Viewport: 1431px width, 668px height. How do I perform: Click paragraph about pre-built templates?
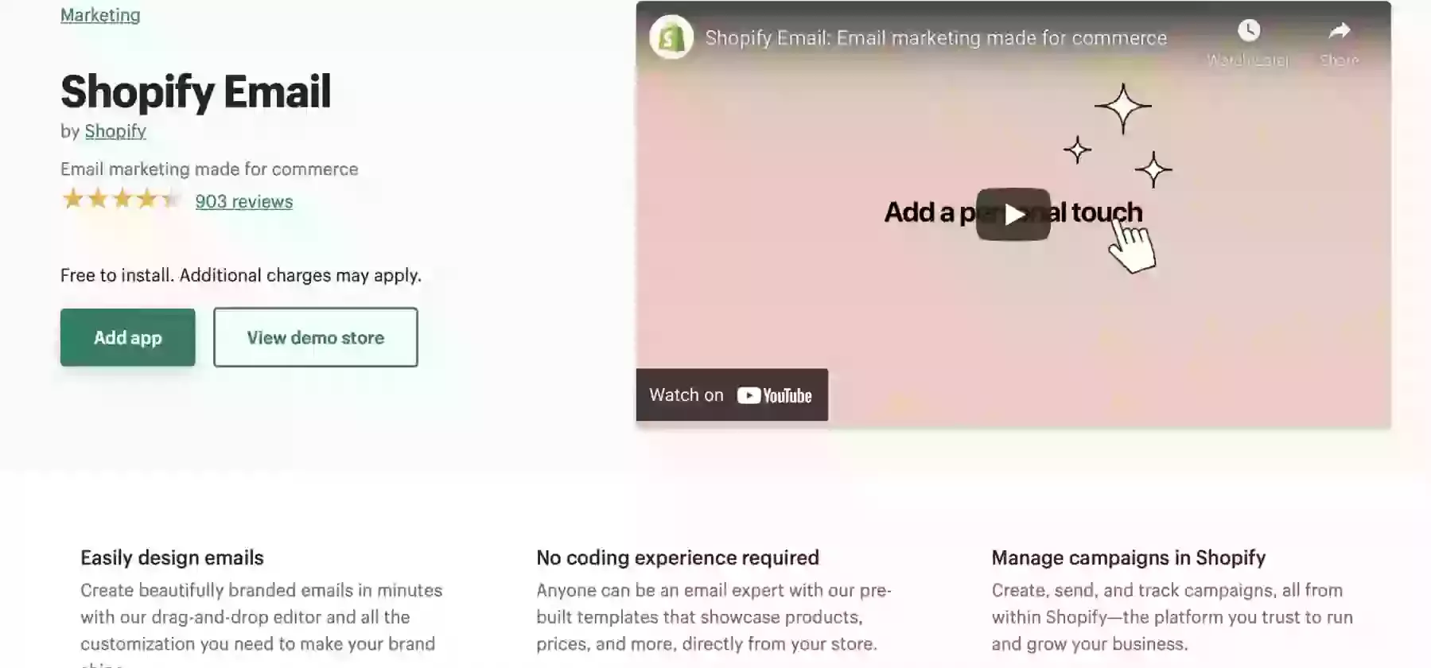(x=714, y=617)
